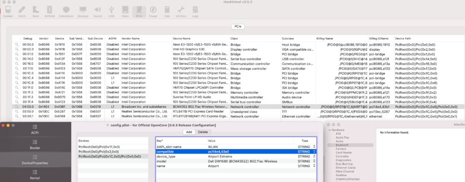
Task: Open the System toolbar section
Action: point(8,10)
